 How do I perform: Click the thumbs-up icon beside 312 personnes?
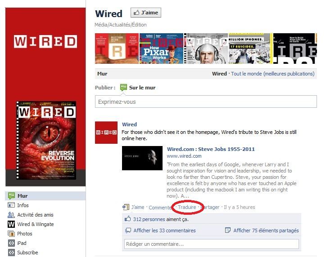(x=128, y=219)
